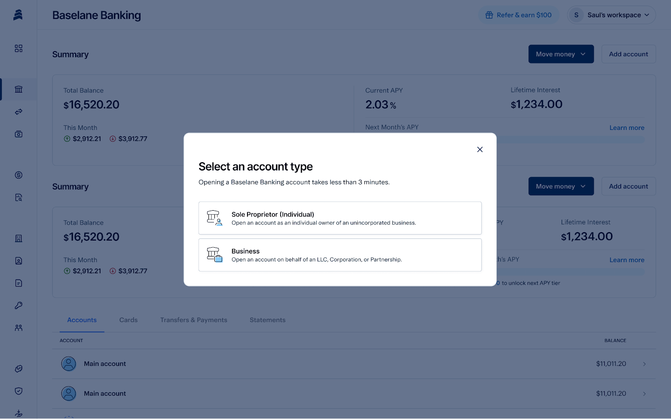Choose Sole Proprietor (Individual) account type
The height and width of the screenshot is (419, 671).
click(340, 218)
